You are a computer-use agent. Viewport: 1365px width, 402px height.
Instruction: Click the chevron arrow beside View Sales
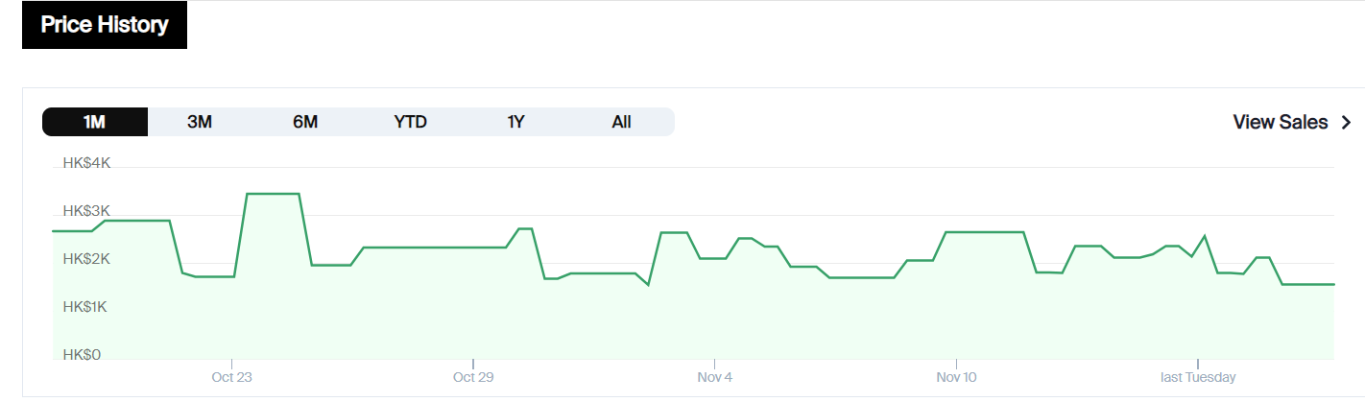click(1346, 122)
